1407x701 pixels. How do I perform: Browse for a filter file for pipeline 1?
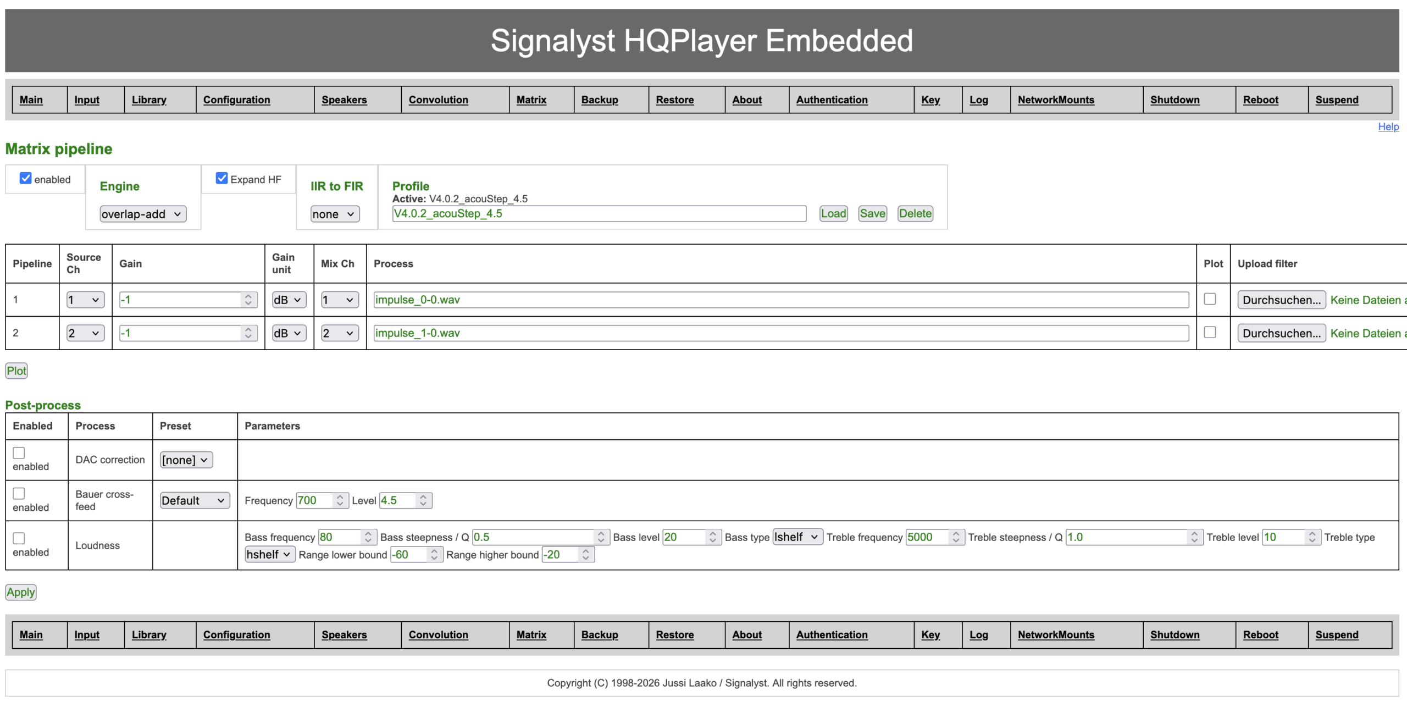[1282, 300]
